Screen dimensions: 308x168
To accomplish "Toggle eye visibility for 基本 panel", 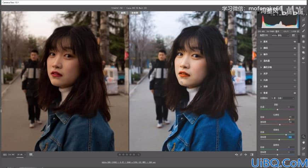I will pyautogui.click(x=295, y=42).
